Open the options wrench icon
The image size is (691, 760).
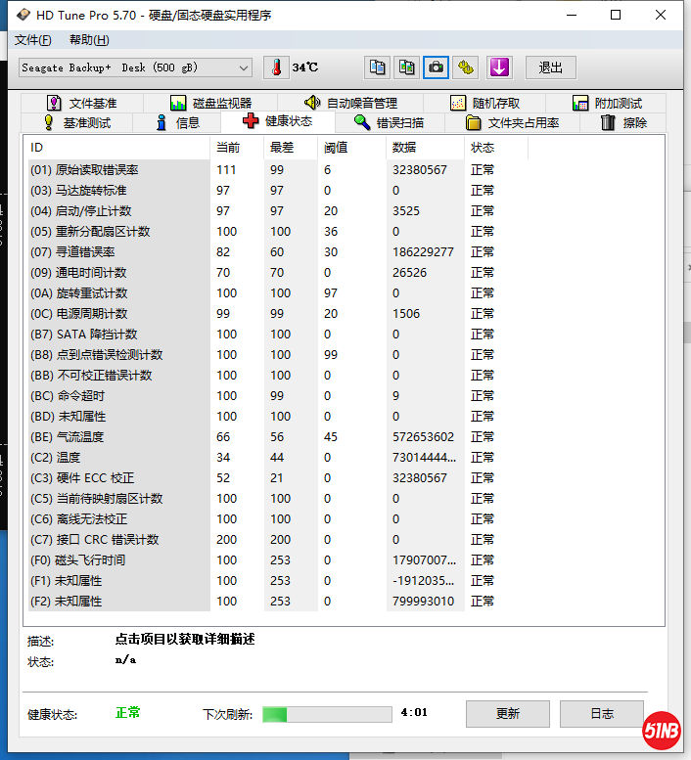coord(466,67)
